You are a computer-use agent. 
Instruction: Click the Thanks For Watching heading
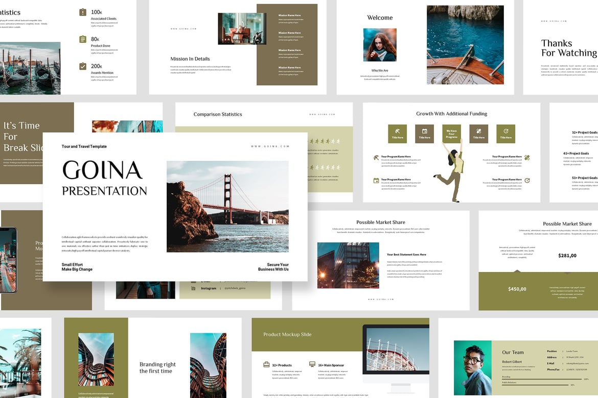pyautogui.click(x=569, y=48)
